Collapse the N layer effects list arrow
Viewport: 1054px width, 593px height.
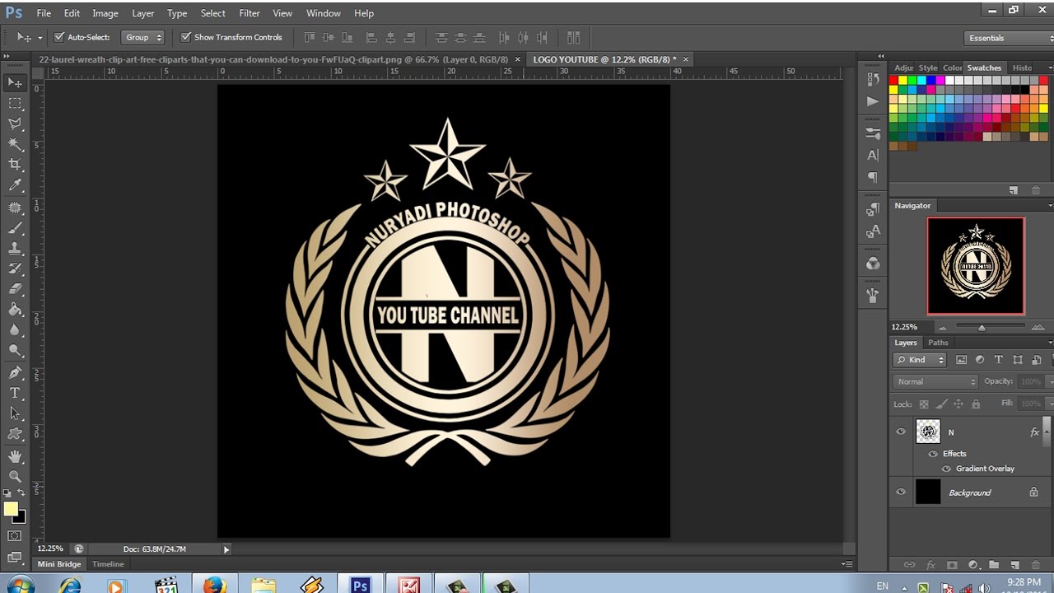point(1047,432)
